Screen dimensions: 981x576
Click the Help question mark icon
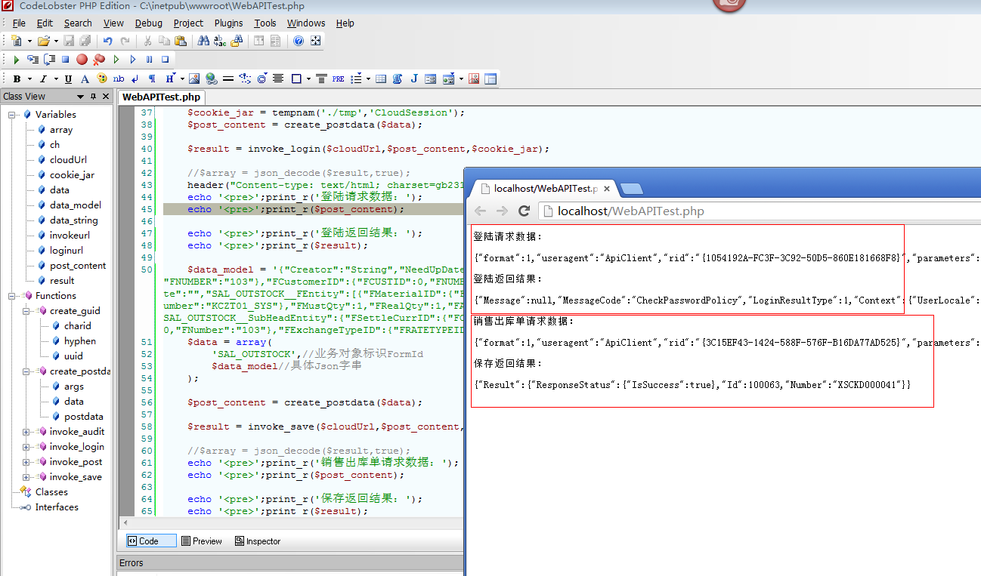(299, 41)
